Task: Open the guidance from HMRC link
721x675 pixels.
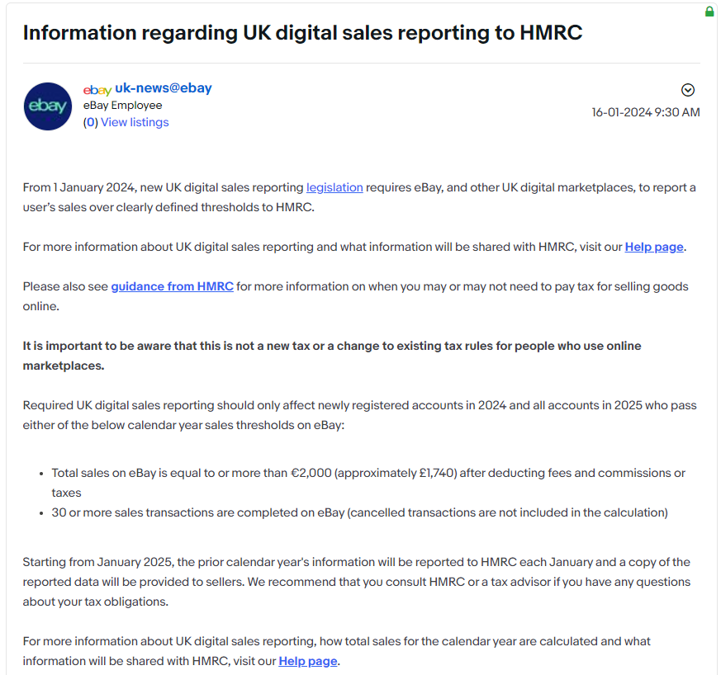Action: tap(172, 286)
